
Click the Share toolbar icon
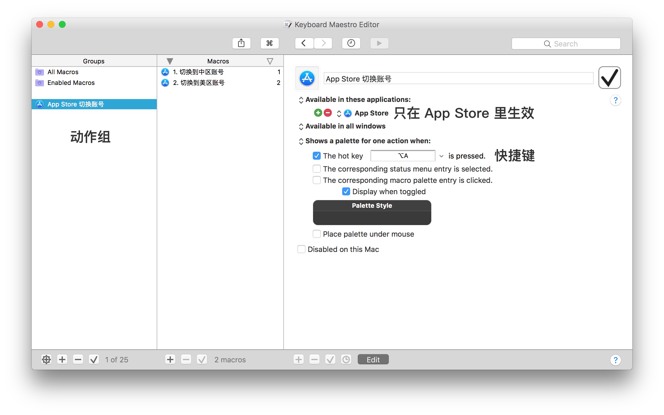(241, 43)
